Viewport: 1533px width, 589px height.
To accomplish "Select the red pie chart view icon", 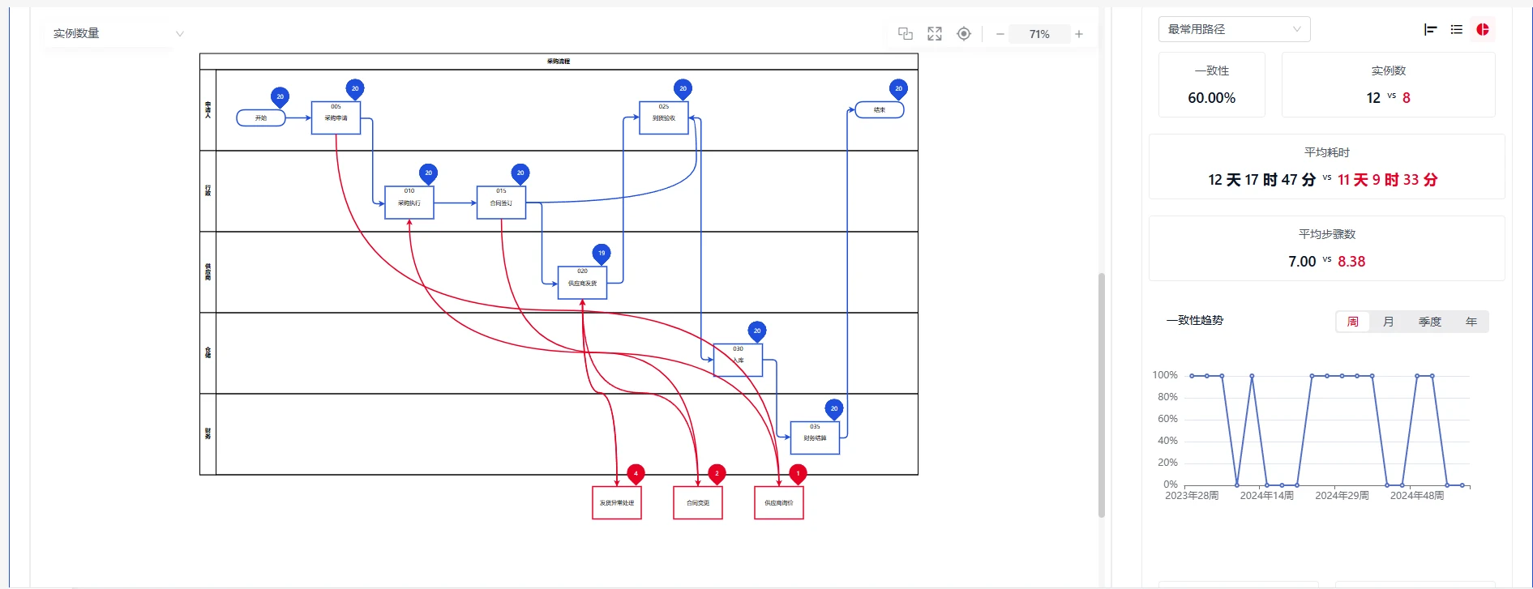I will pos(1483,29).
